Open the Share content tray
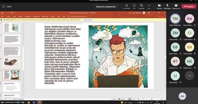198x104 pixels. click(x=176, y=6)
